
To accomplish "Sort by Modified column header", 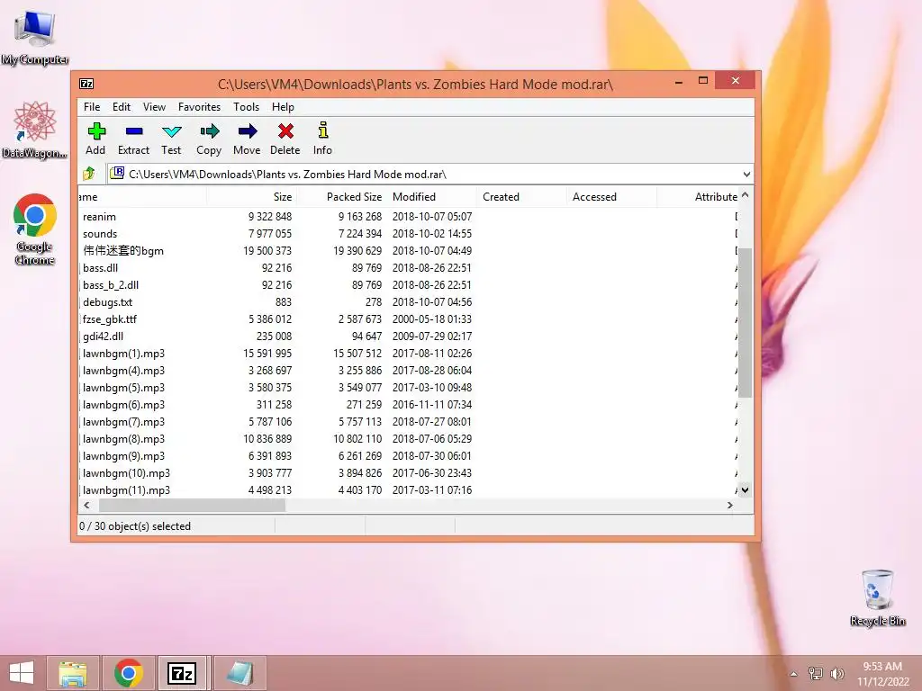I will [431, 197].
